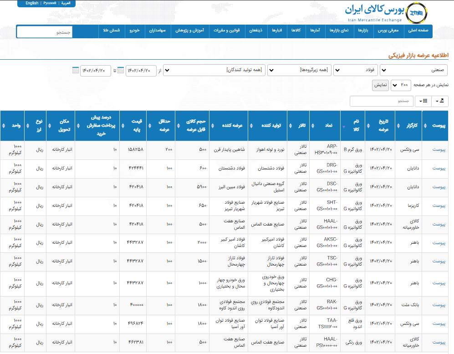
Task: Sort the table by نام کالا column
Action: pos(353,126)
